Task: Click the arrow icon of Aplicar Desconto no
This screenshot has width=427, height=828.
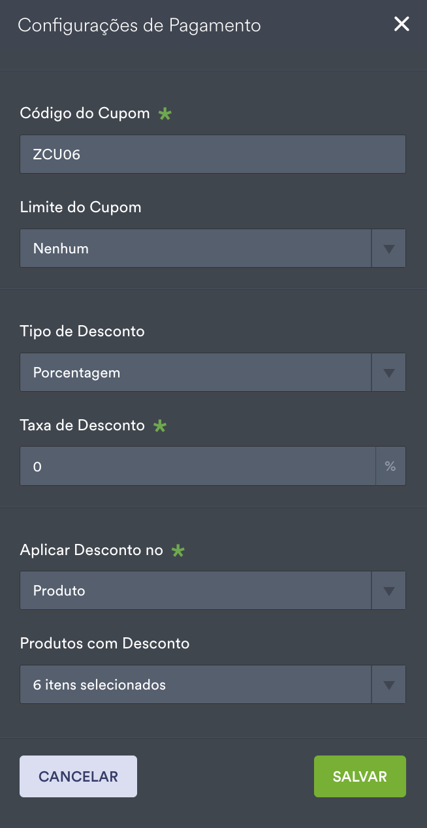Action: (389, 591)
